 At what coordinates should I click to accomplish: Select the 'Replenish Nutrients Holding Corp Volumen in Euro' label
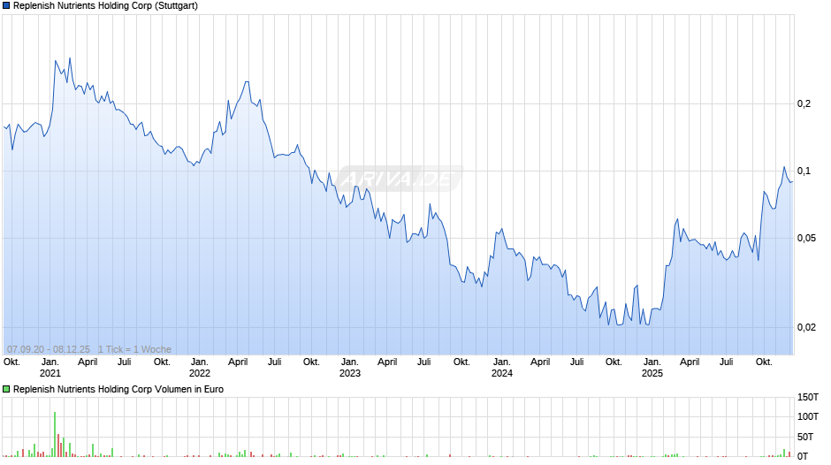coord(118,389)
